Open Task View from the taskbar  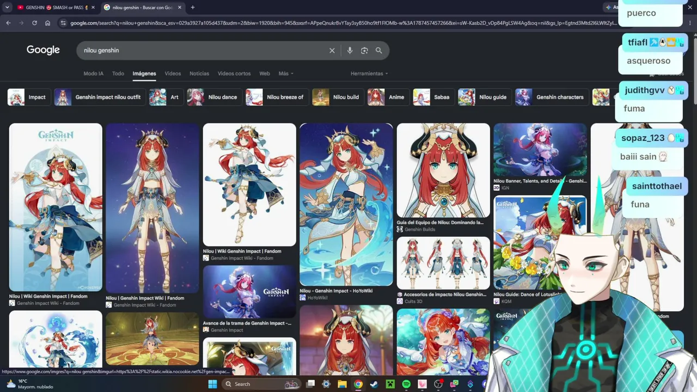tap(310, 384)
